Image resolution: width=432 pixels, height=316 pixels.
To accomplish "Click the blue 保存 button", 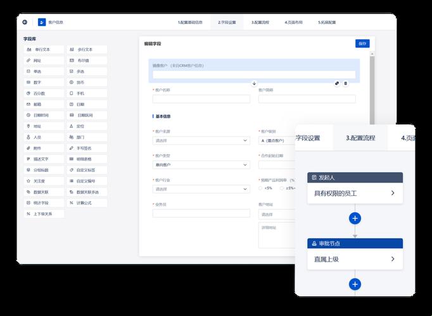I will (362, 44).
